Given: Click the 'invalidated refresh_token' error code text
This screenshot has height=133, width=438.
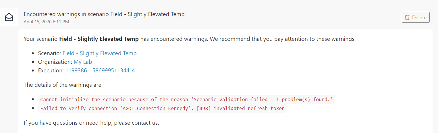Looking at the screenshot, I should tap(249, 108).
